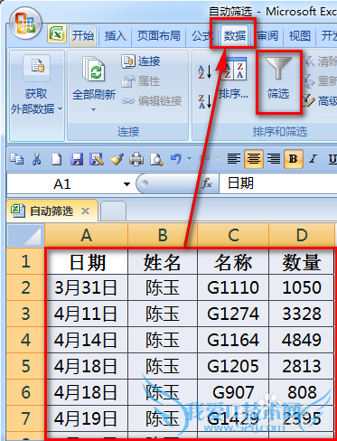Align text left with the toolbar icon
This screenshot has width=337, height=441.
pyautogui.click(x=234, y=159)
